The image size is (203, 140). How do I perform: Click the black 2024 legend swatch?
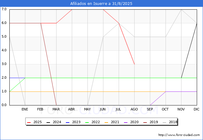[48, 123]
